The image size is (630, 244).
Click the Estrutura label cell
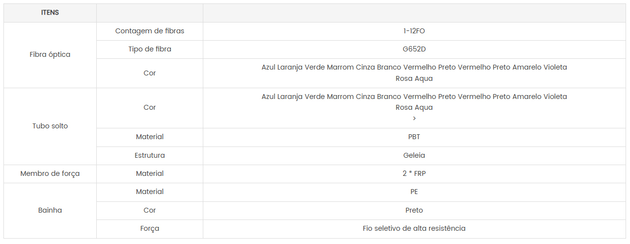coord(150,155)
